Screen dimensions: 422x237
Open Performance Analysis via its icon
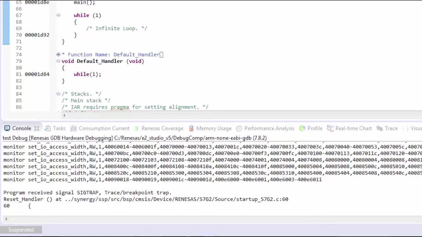pyautogui.click(x=239, y=128)
